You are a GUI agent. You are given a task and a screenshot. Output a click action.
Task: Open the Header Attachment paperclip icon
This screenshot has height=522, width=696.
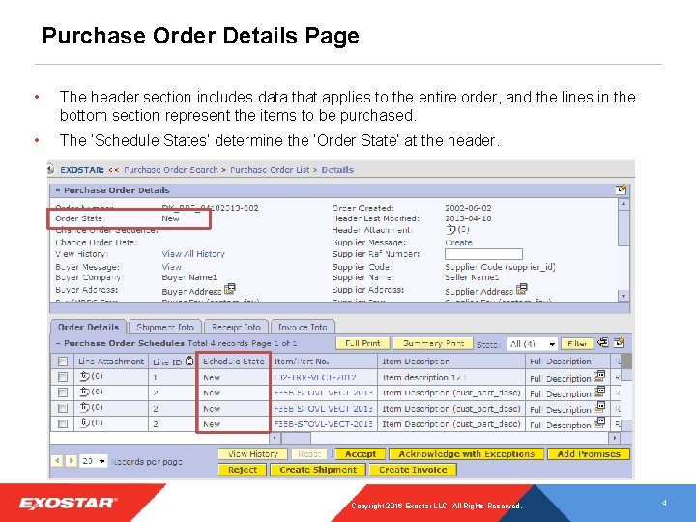point(450,229)
